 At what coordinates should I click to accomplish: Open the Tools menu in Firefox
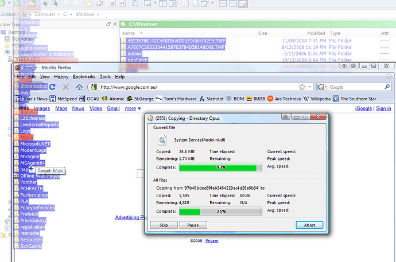tap(105, 76)
